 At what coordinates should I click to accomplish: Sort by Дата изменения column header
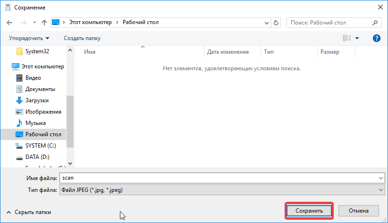(228, 52)
